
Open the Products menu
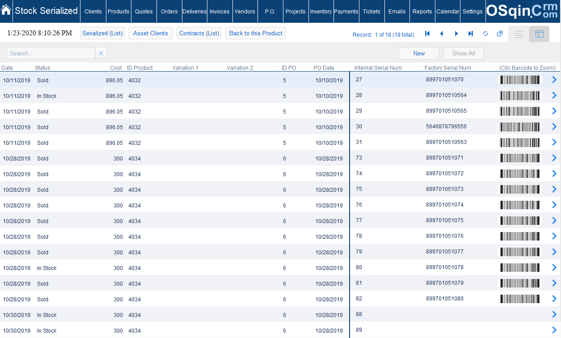coord(118,11)
